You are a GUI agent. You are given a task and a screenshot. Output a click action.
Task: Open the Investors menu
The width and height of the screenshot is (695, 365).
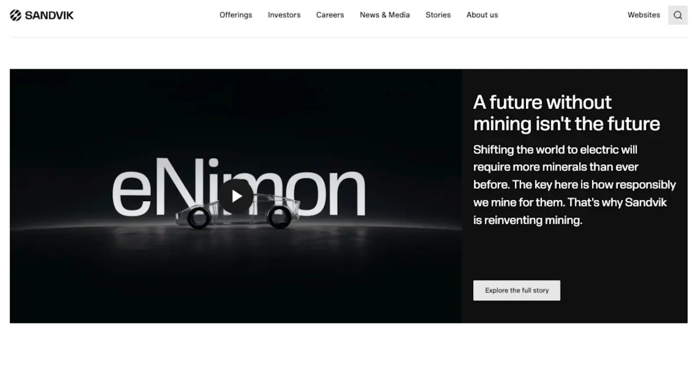[x=284, y=15]
